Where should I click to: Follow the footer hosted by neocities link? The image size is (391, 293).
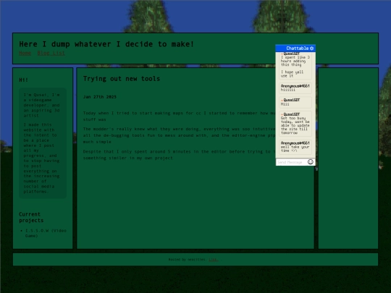point(213,260)
